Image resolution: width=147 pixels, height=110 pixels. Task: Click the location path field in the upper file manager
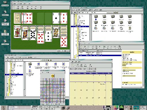92,13
